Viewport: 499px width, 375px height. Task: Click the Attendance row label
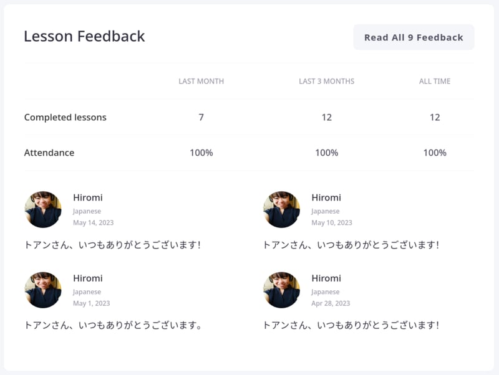tap(49, 153)
